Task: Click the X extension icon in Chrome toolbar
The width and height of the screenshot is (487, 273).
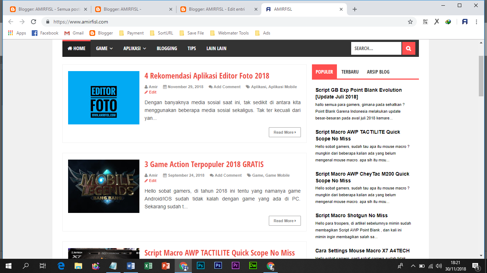Action: (x=436, y=22)
